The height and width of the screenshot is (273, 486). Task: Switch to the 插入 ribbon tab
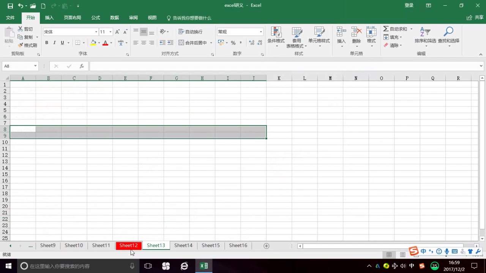[x=49, y=17]
